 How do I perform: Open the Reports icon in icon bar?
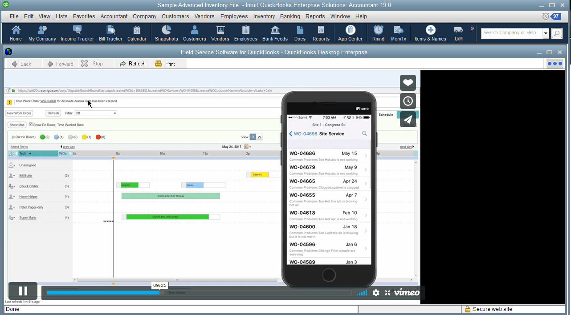pos(321,33)
